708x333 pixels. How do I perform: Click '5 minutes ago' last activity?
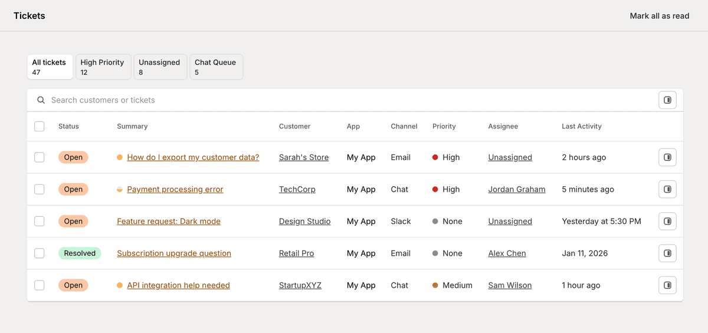588,189
